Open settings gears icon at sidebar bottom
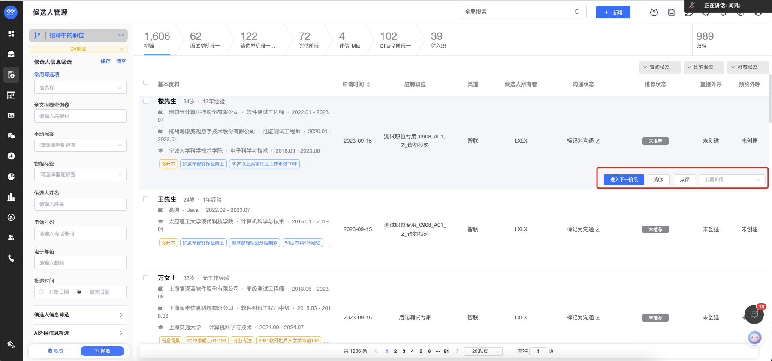 coord(11,344)
